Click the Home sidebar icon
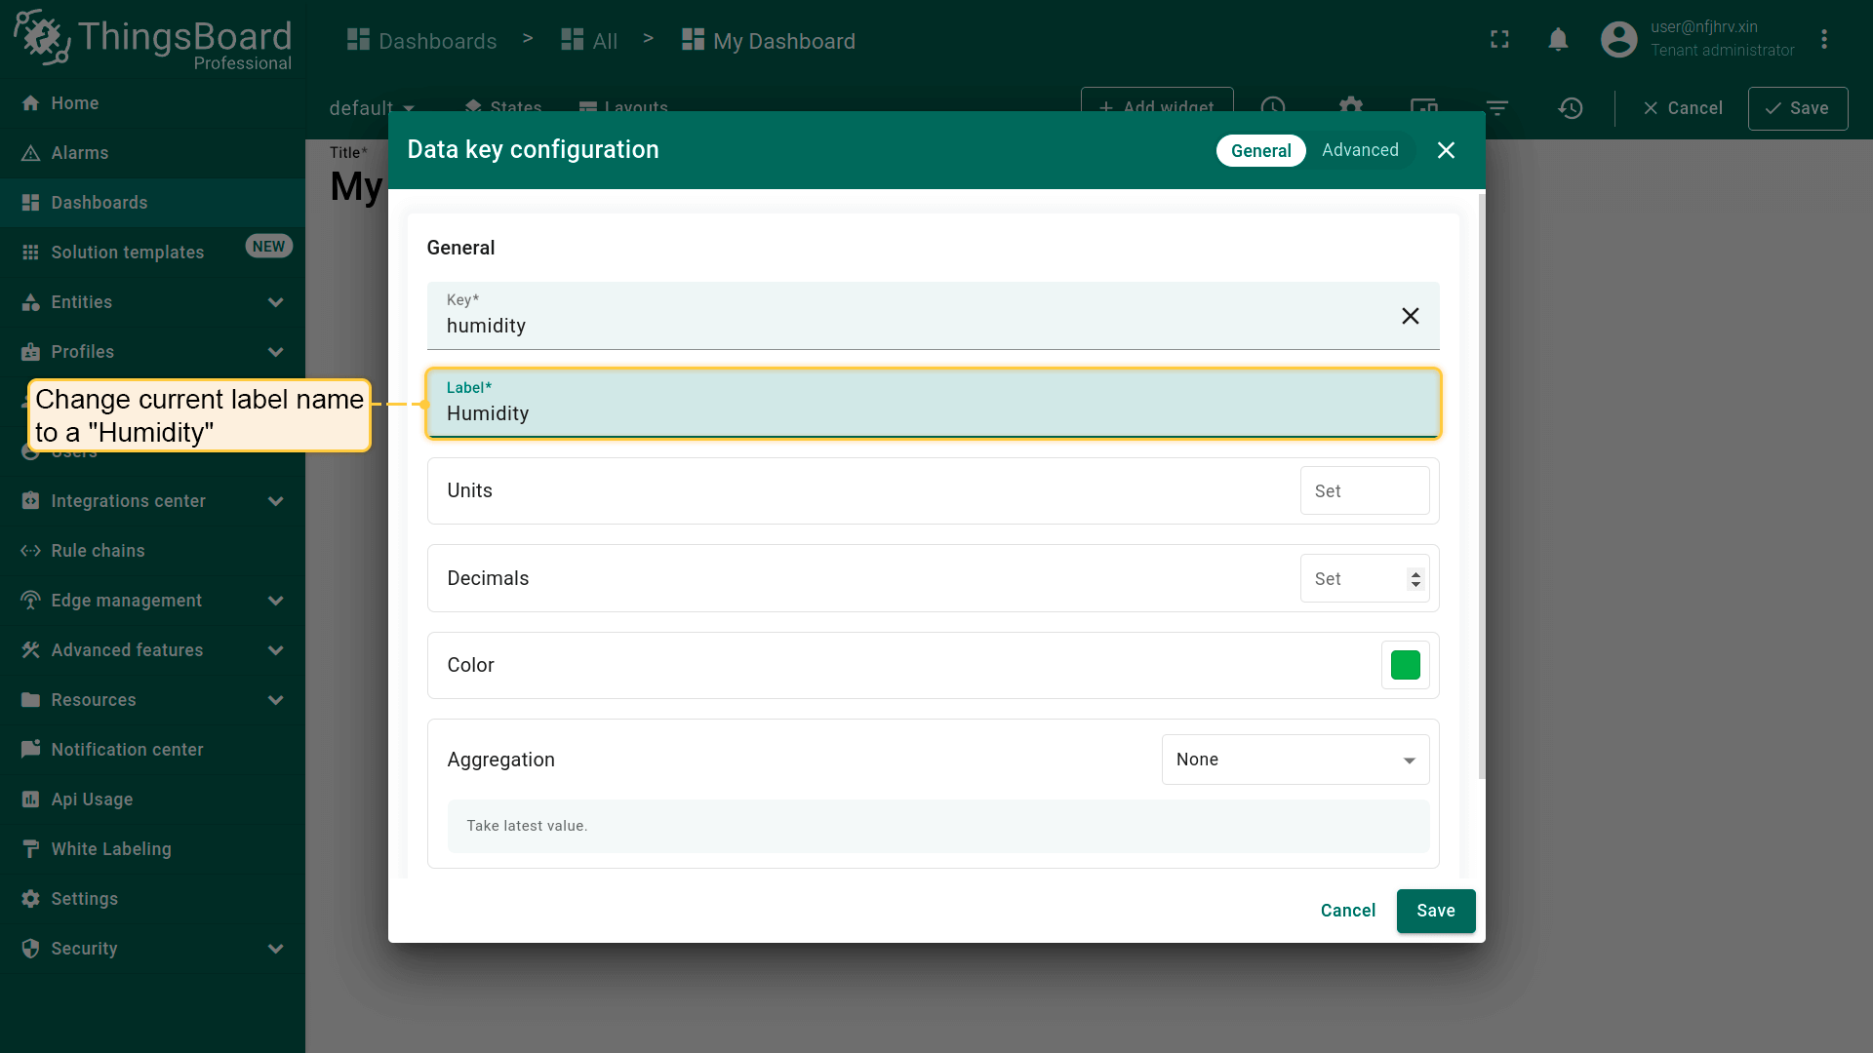This screenshot has width=1873, height=1053. click(x=31, y=103)
